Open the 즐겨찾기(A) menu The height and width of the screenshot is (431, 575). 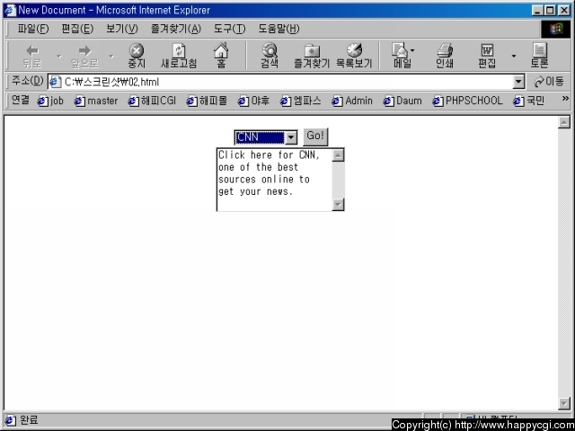click(176, 29)
